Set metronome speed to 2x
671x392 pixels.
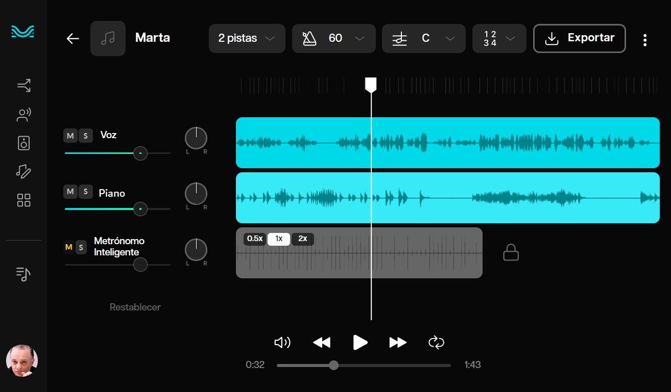click(x=303, y=239)
